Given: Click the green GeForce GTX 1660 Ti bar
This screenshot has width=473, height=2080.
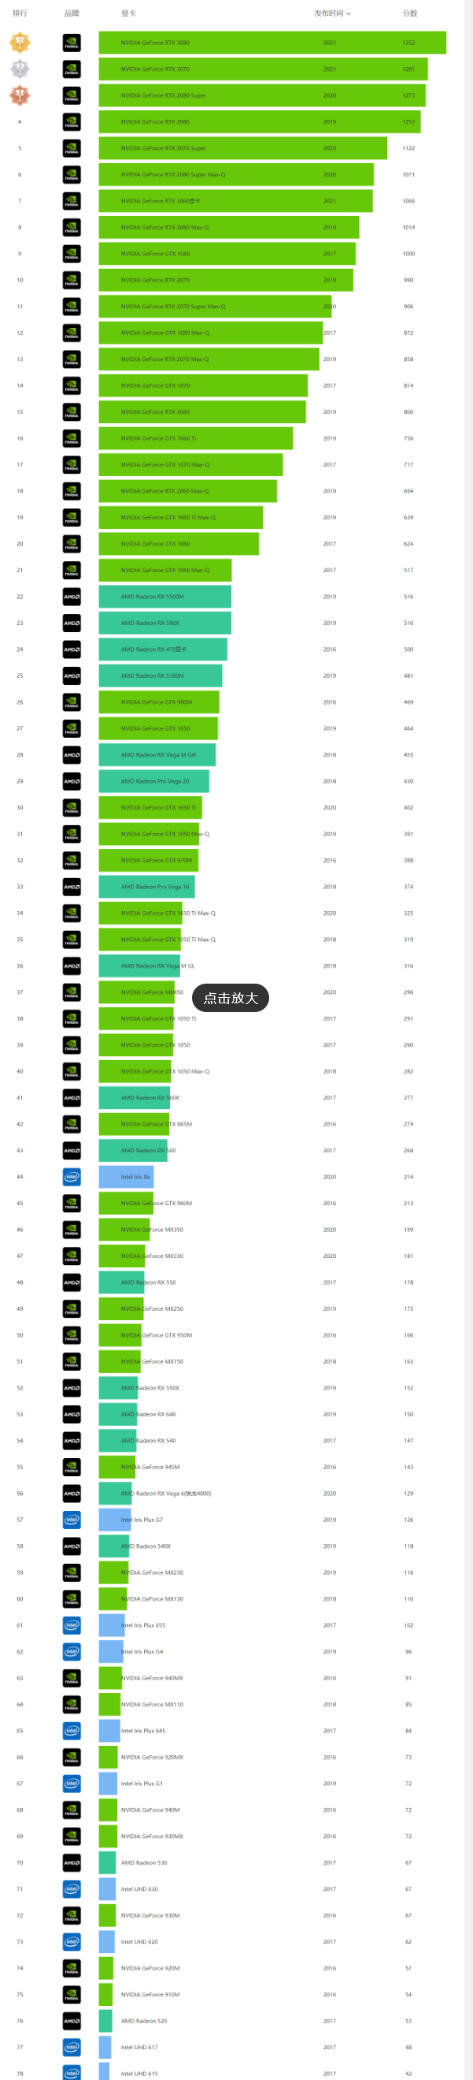Looking at the screenshot, I should point(195,438).
